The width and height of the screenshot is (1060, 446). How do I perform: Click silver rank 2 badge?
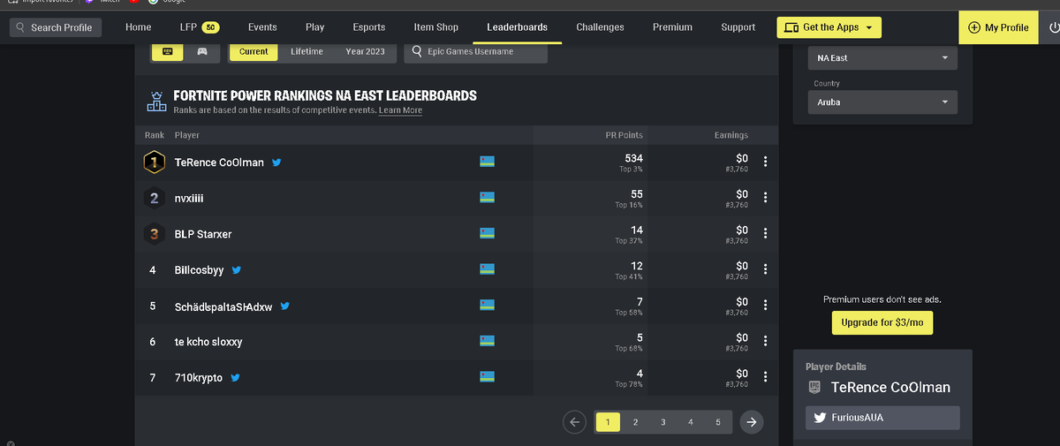coord(155,198)
